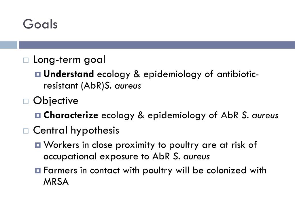Click the word 'MRSA' at the bottom
This screenshot has width=295, height=221.
56,182
